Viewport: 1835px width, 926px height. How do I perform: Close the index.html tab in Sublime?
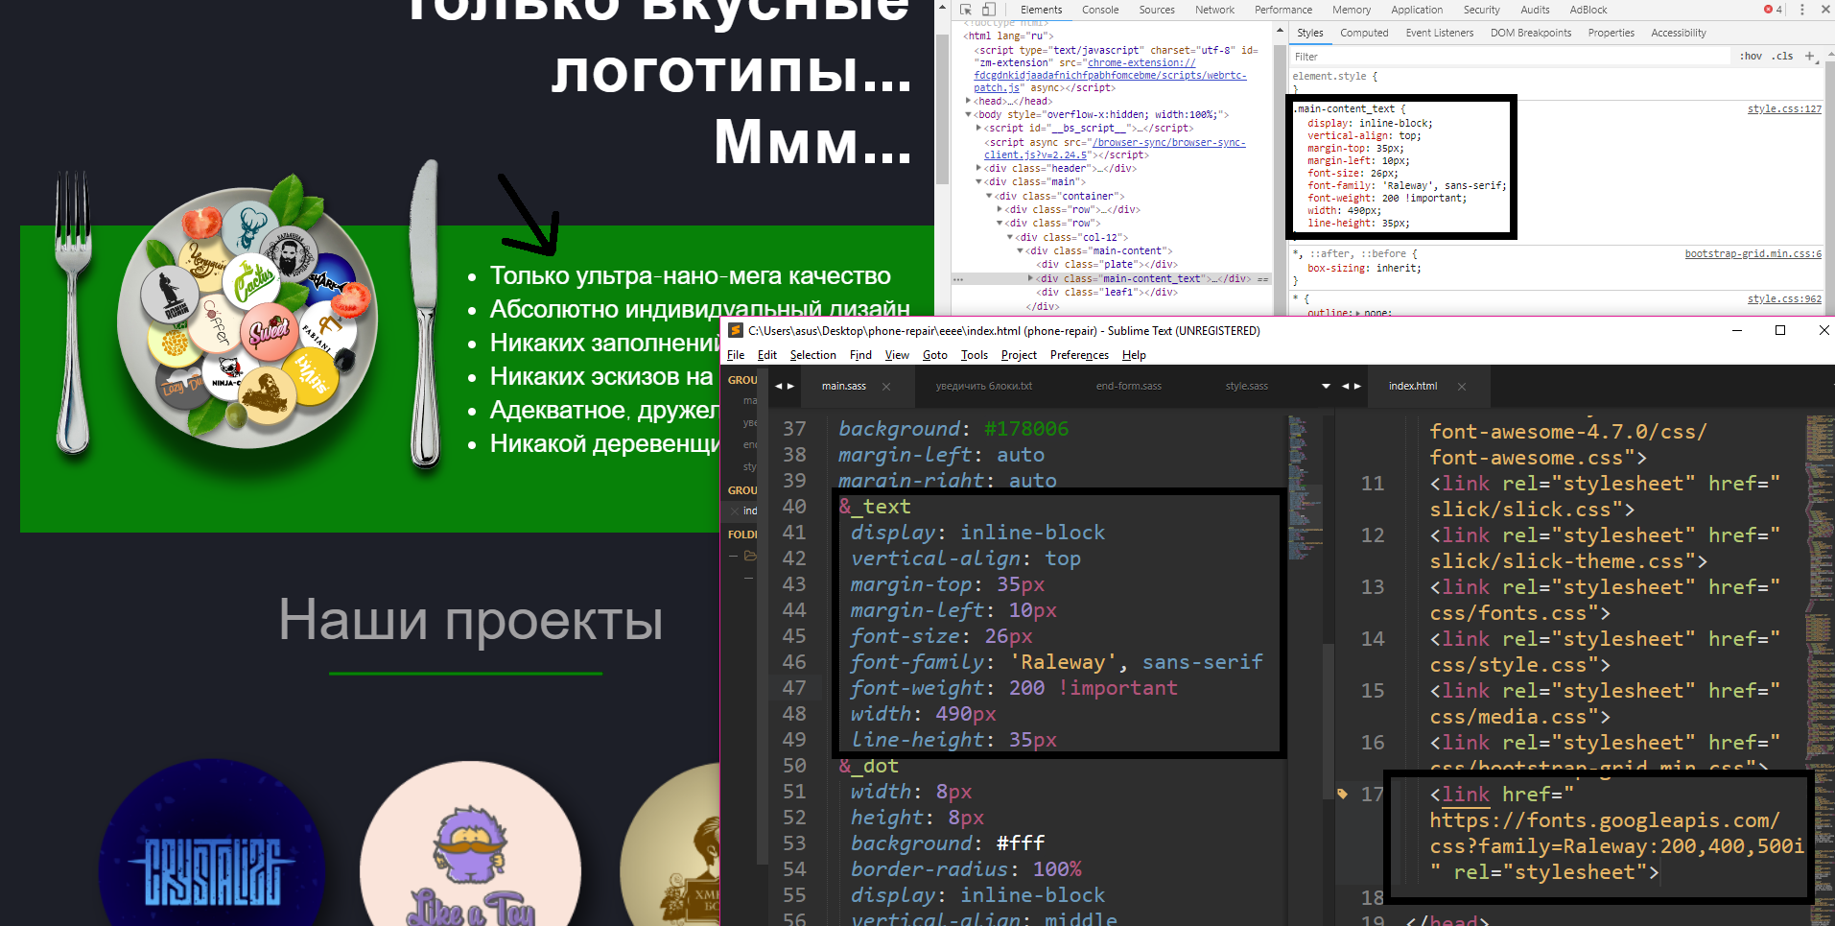click(x=1462, y=387)
